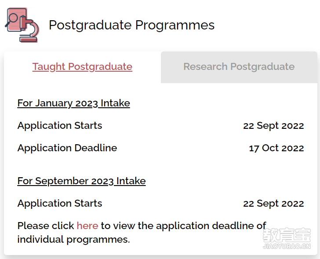
Task: Click the September intake 22 Sept 2022 date
Action: [x=273, y=204]
